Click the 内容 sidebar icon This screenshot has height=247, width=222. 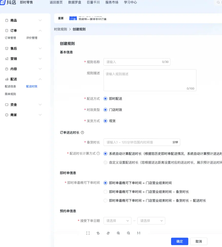click(7, 69)
